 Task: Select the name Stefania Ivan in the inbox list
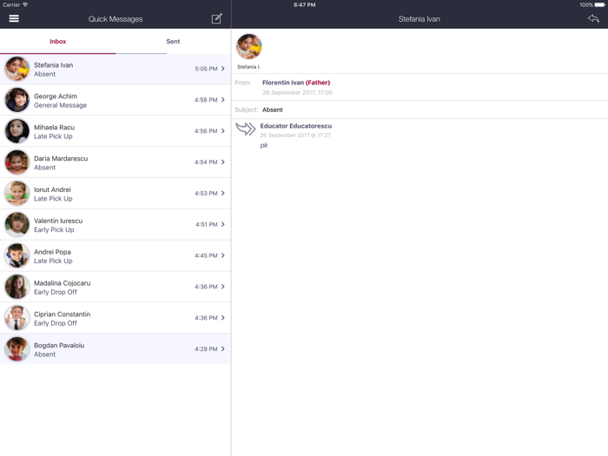point(53,65)
